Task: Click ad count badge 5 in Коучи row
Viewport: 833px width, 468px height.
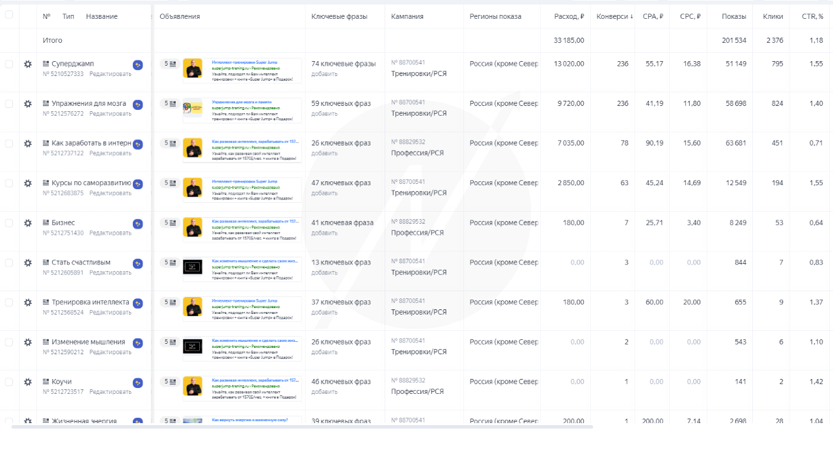Action: [170, 381]
